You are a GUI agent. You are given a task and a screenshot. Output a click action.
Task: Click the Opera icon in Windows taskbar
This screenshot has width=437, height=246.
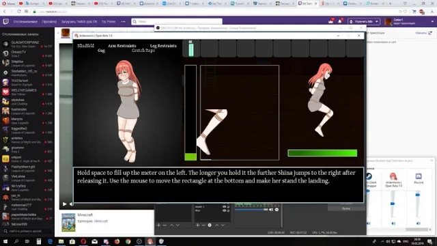tap(83, 241)
